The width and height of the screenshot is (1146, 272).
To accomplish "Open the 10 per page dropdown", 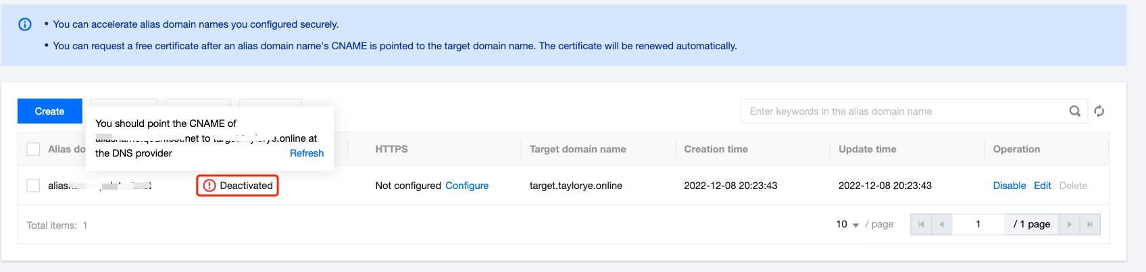I will (847, 224).
